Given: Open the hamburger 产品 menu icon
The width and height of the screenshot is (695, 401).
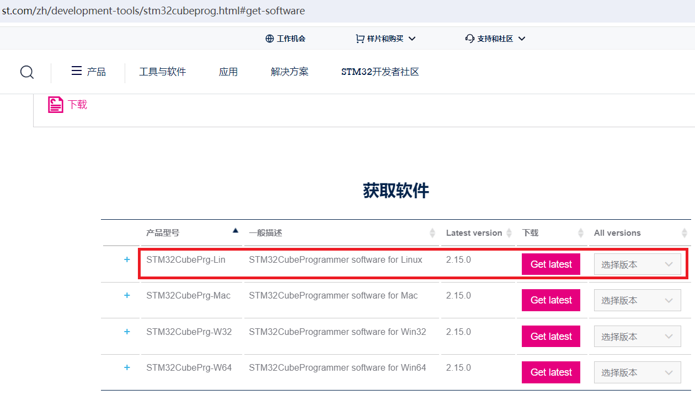Looking at the screenshot, I should tap(77, 71).
